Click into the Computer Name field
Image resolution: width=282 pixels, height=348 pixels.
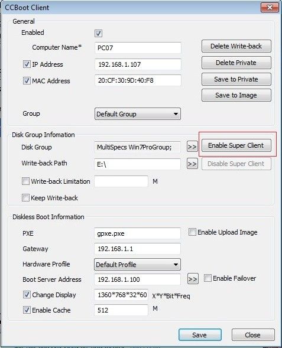(x=138, y=48)
